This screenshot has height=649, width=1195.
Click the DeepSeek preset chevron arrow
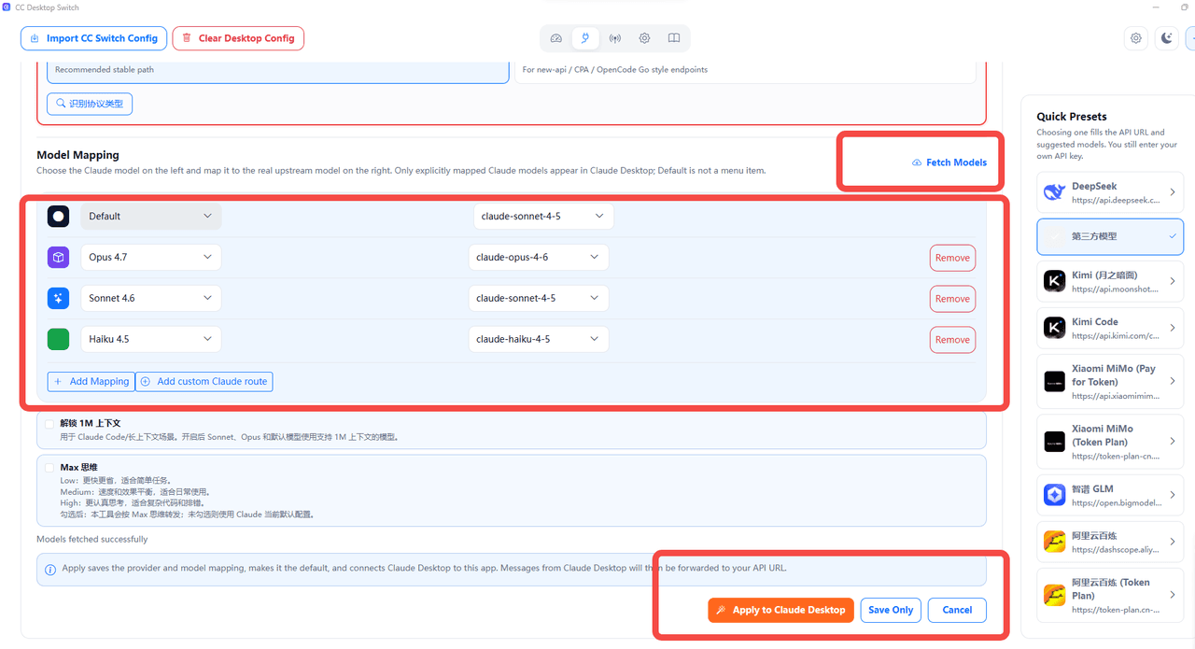coord(1173,192)
